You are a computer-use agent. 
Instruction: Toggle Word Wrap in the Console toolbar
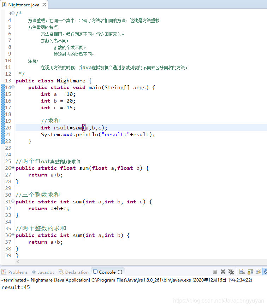click(259, 272)
